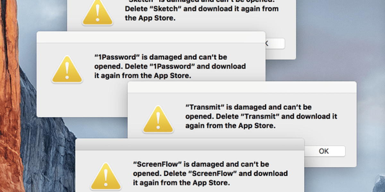Click the desktop sky right of Sketch dialog
This screenshot has height=192, width=385.
(337, 32)
